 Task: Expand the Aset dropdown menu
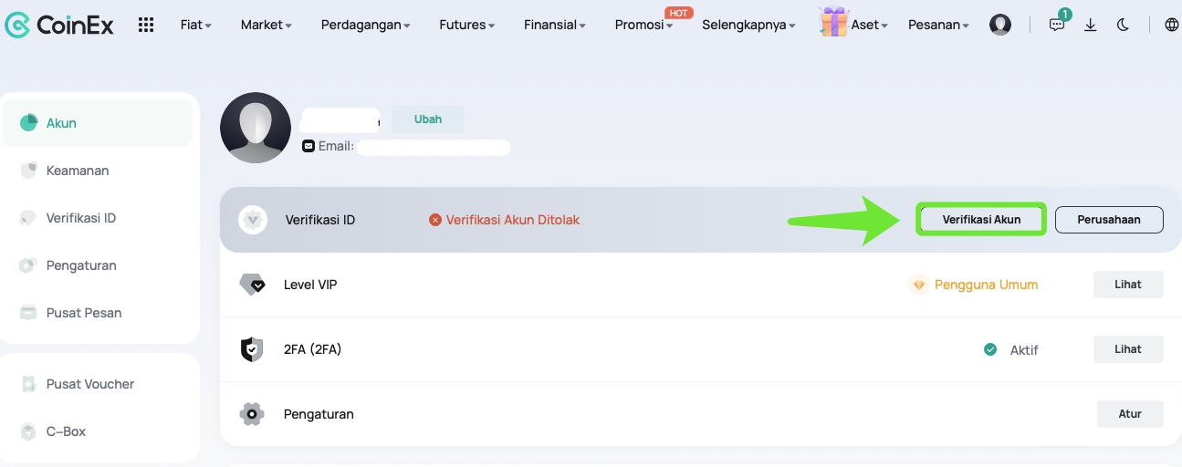pos(870,25)
